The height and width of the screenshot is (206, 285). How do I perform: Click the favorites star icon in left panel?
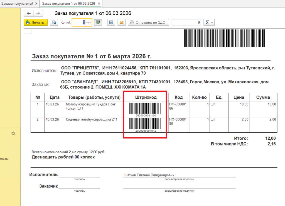coord(13,134)
